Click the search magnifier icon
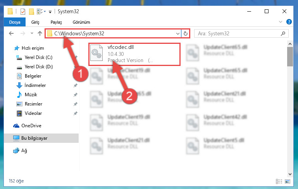298x189 pixels. [283, 34]
